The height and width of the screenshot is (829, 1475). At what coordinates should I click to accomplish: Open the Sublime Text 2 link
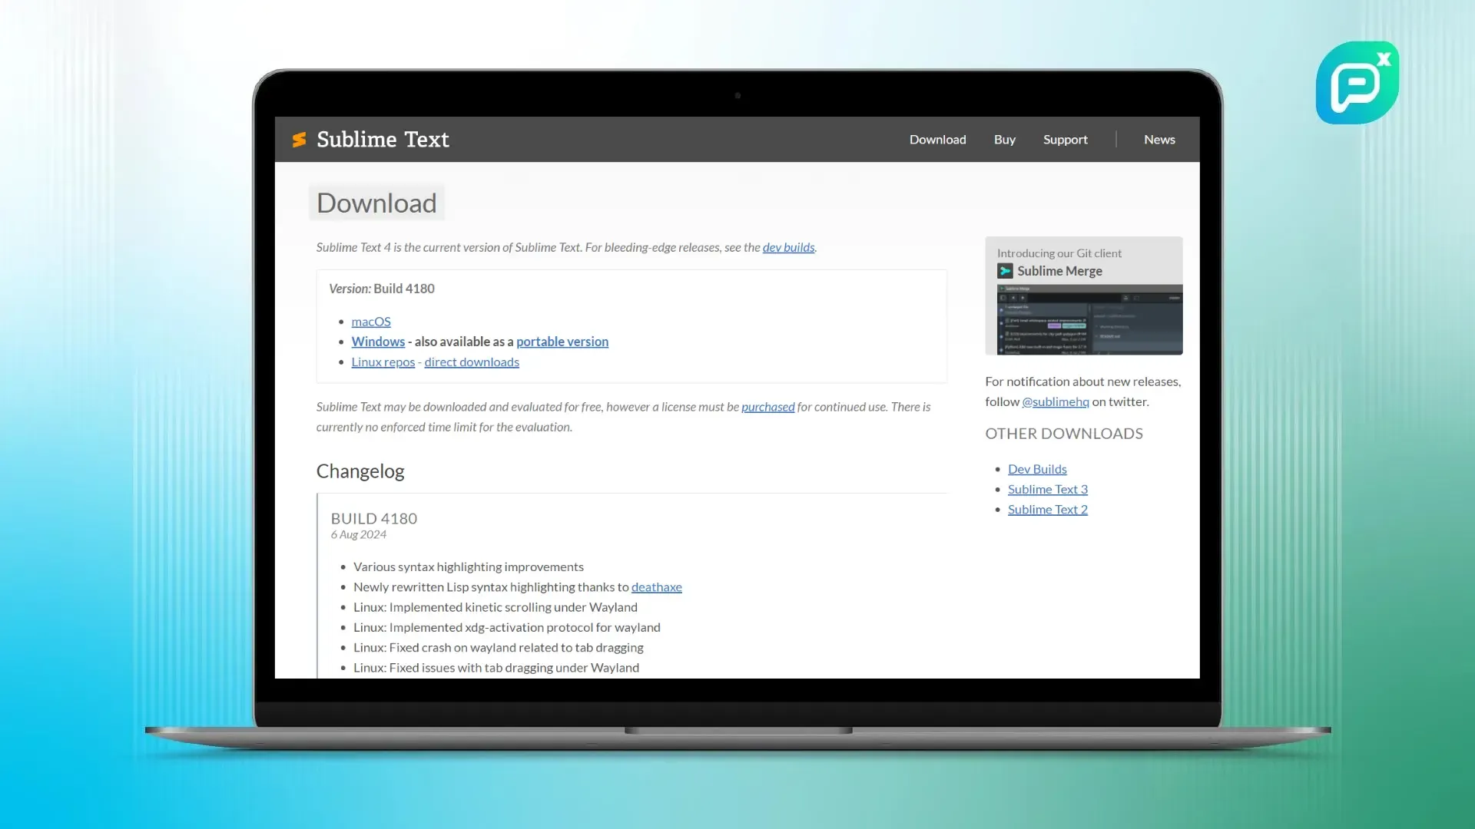click(1047, 510)
